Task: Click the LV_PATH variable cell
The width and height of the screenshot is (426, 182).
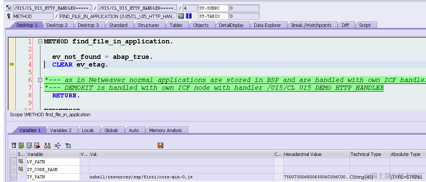Action: point(53,162)
